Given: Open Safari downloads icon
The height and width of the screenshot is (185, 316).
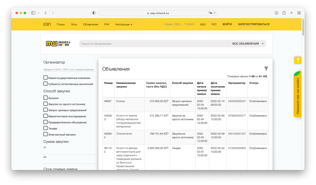Looking at the screenshot, I should [276, 12].
